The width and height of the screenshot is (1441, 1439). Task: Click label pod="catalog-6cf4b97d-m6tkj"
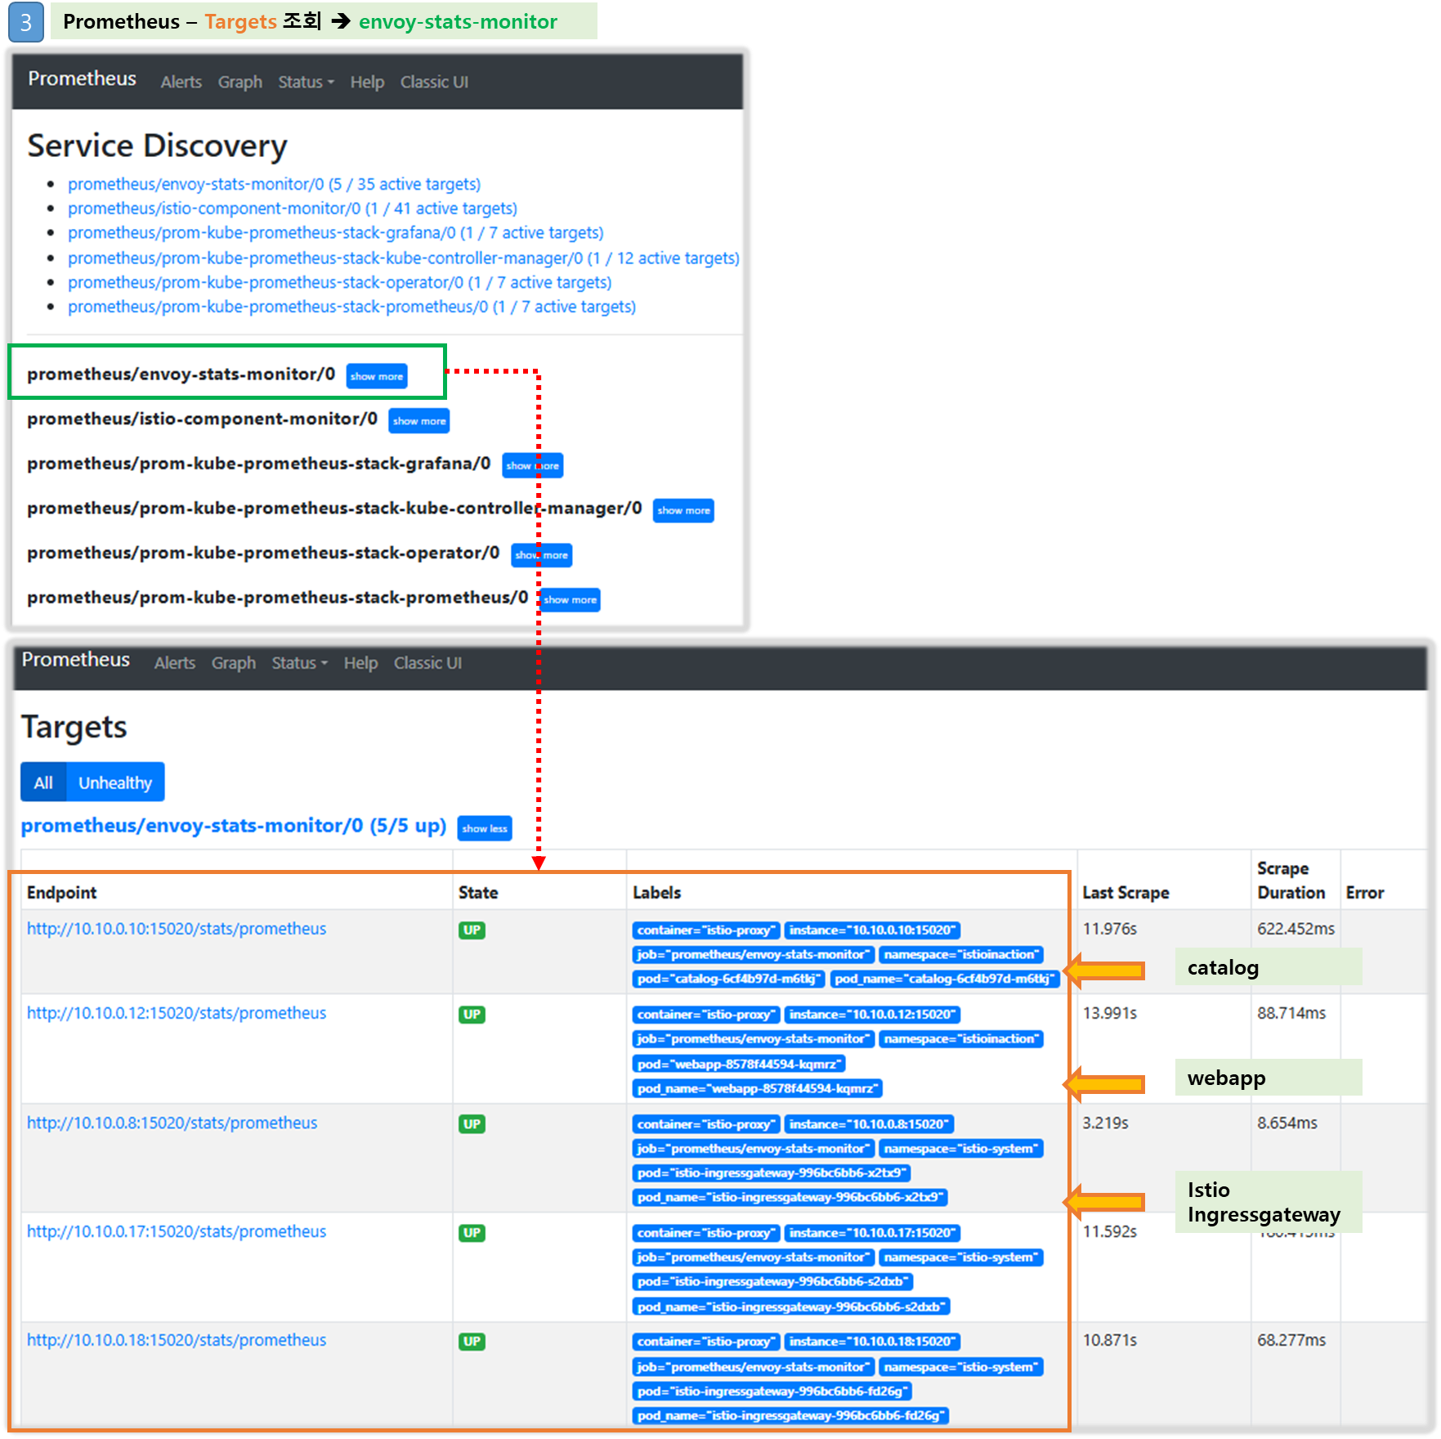728,979
